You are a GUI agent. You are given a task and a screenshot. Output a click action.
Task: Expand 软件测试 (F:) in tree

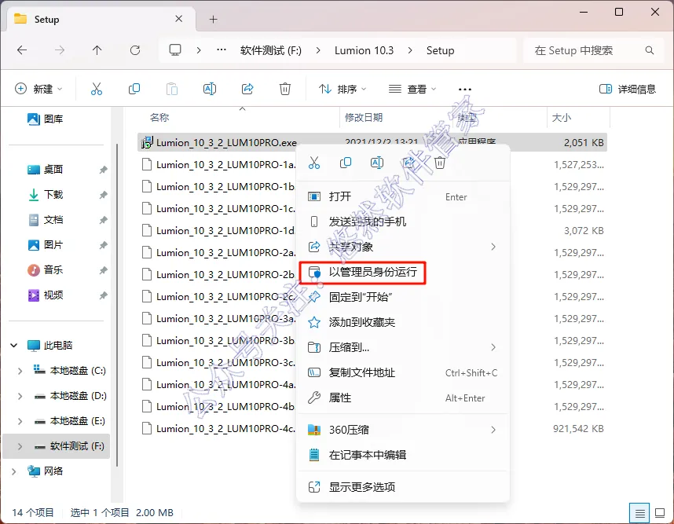pos(20,446)
